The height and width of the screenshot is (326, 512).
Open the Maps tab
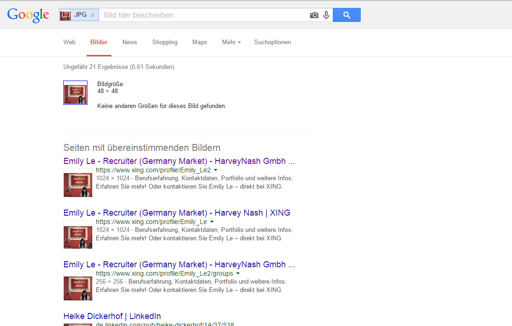[x=200, y=42]
